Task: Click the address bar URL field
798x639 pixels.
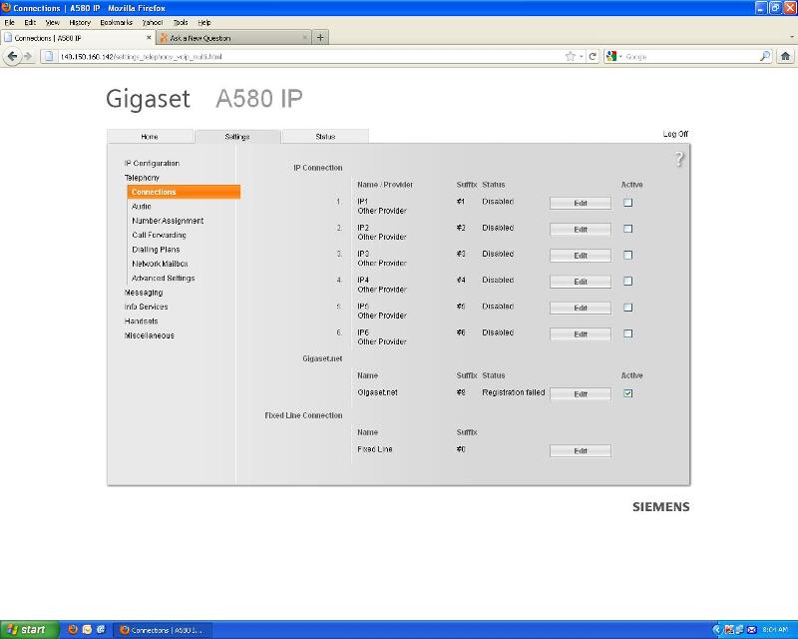Action: (310, 57)
